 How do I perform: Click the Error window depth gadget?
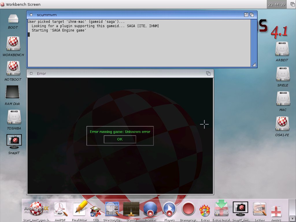coord(208,73)
